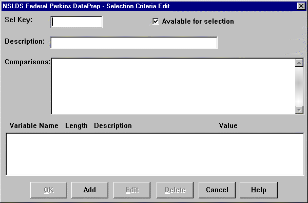Toggle the Avalable for selection checkbox

pyautogui.click(x=156, y=21)
